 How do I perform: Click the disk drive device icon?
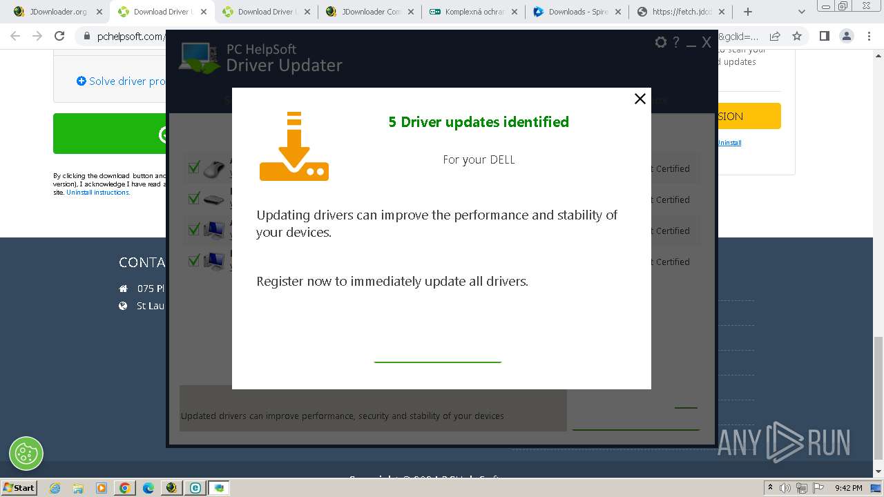click(214, 200)
